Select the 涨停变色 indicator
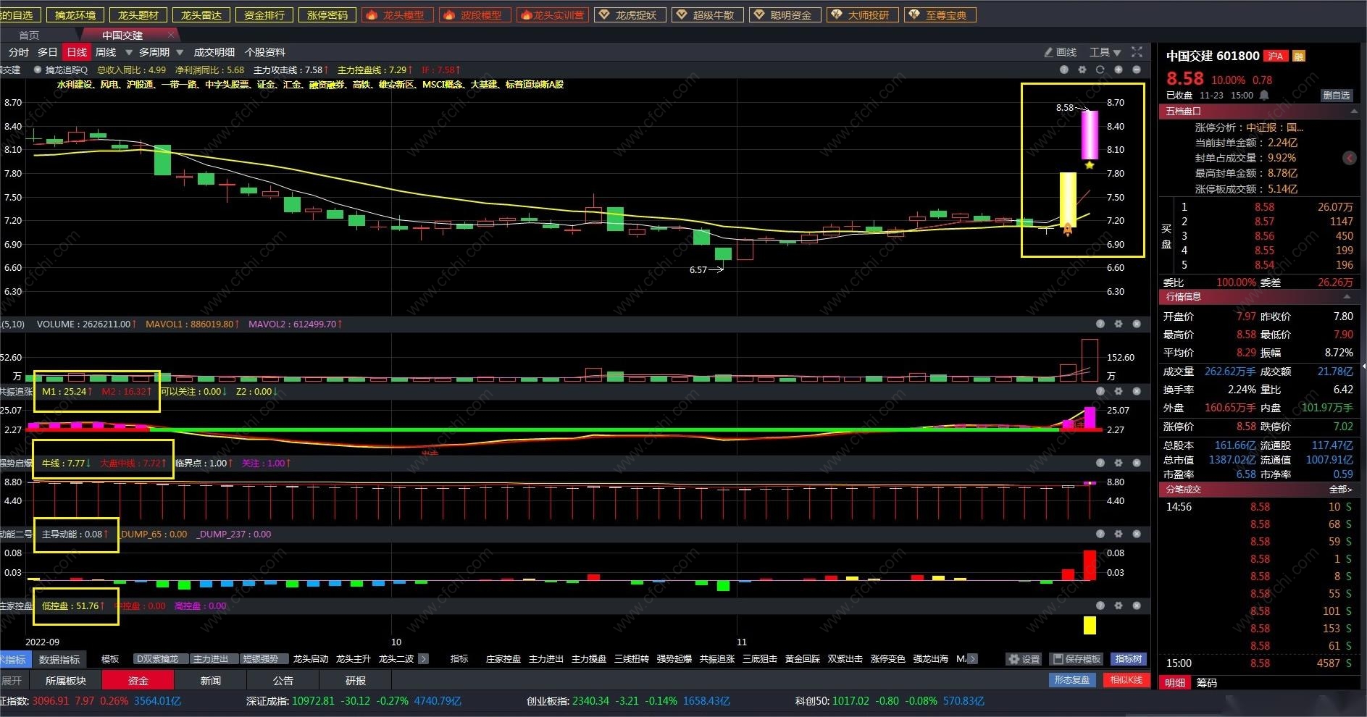The image size is (1367, 717). (x=888, y=659)
